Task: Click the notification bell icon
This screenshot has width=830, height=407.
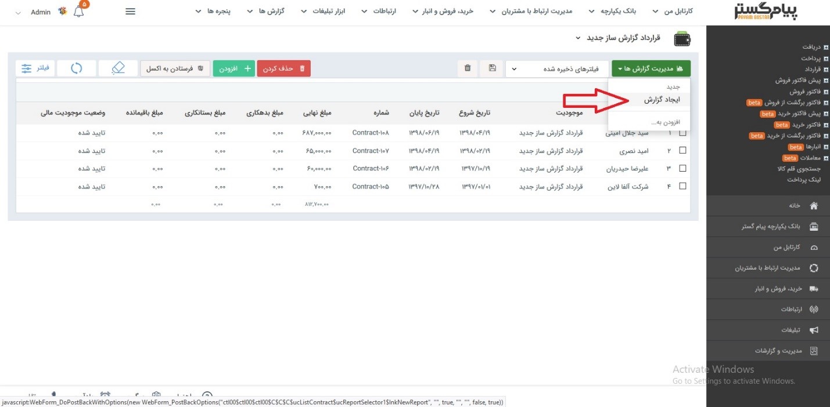Action: 79,12
